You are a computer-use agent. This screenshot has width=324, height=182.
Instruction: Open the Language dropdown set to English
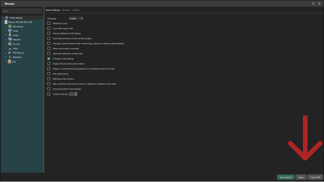click(x=76, y=18)
